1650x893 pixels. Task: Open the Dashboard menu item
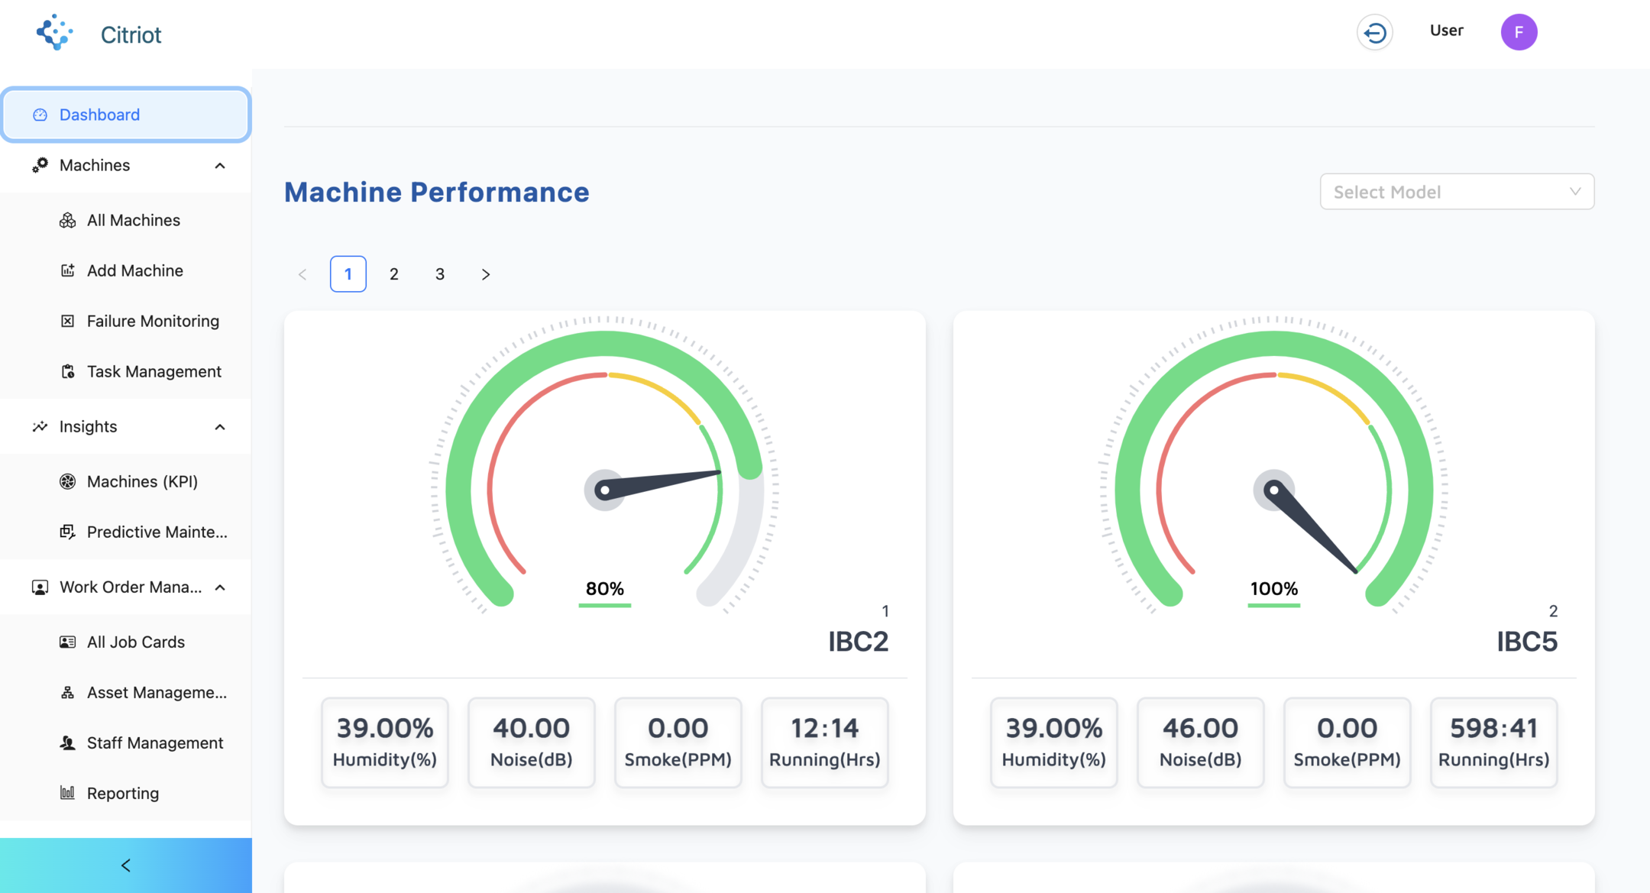[126, 115]
